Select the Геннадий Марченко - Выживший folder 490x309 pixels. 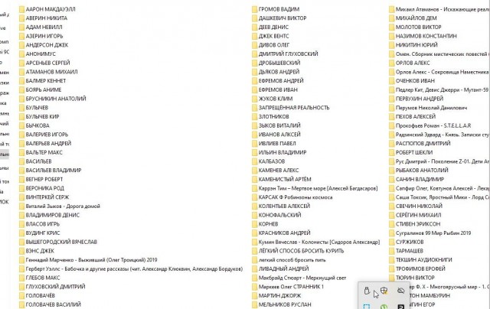(91, 260)
